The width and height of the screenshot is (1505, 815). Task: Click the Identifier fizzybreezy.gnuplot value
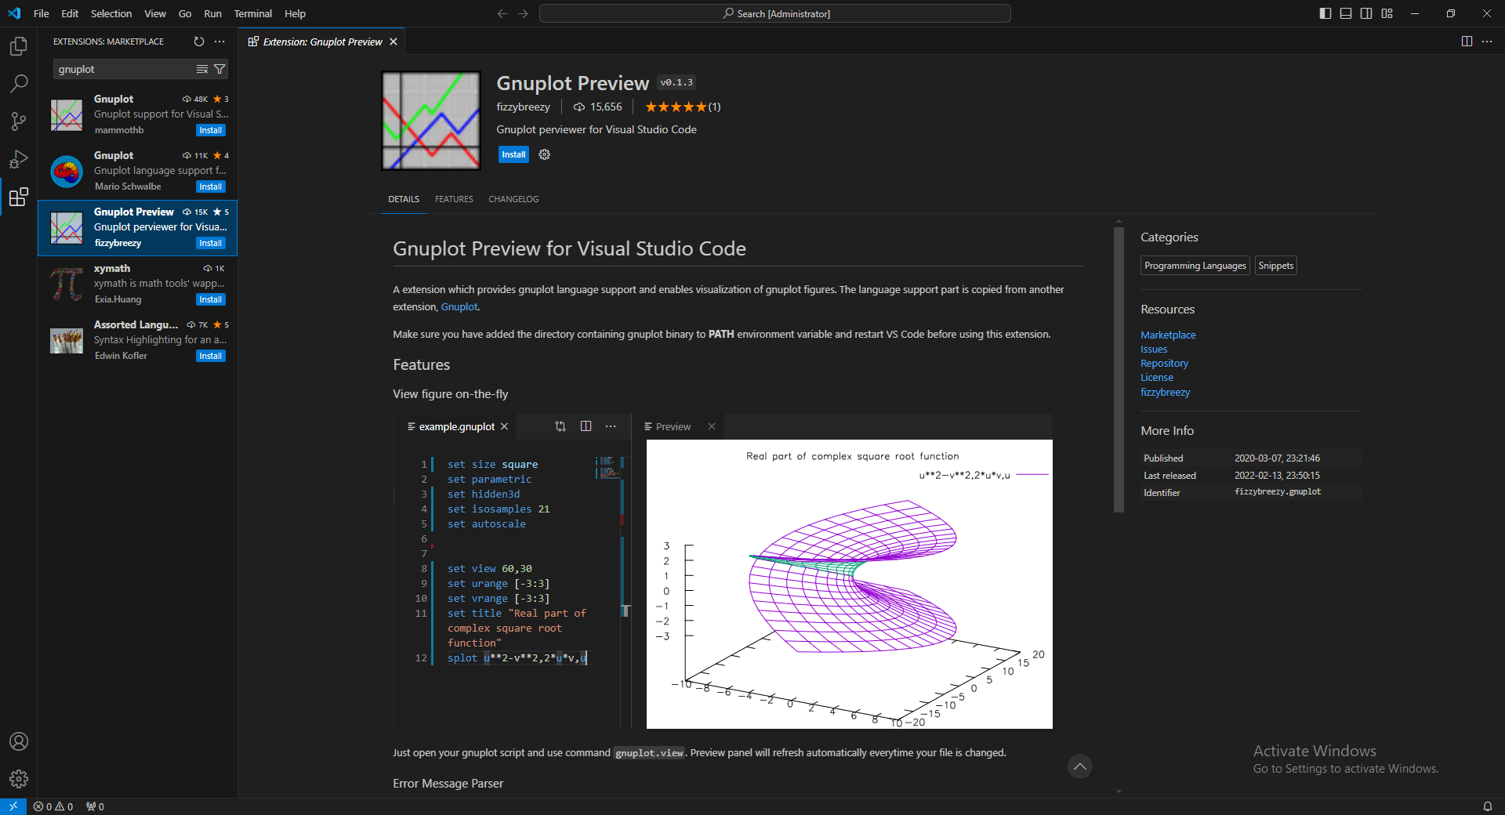tap(1278, 492)
